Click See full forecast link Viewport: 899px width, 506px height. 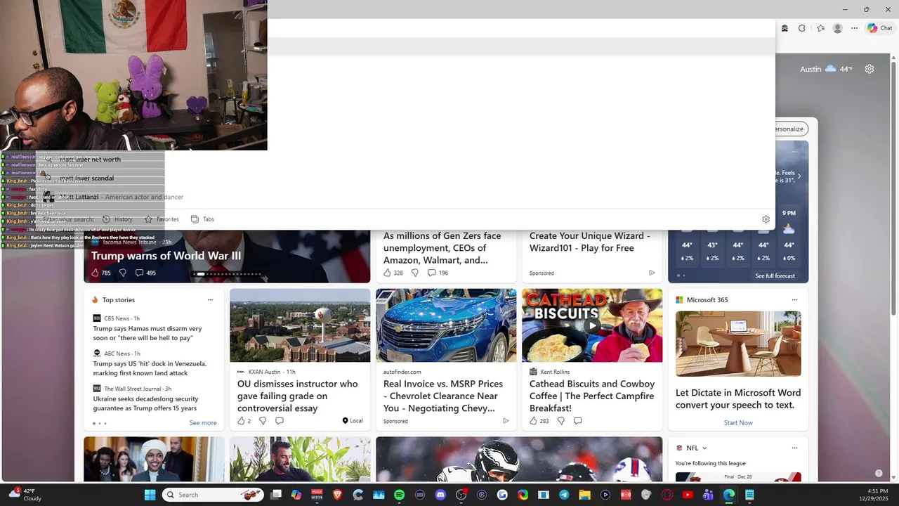(x=775, y=276)
